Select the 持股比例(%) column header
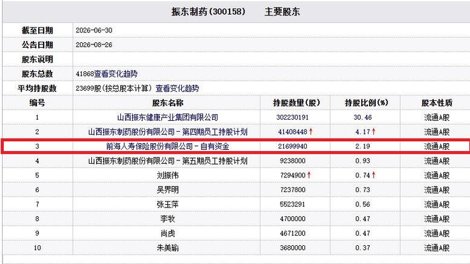 367,103
